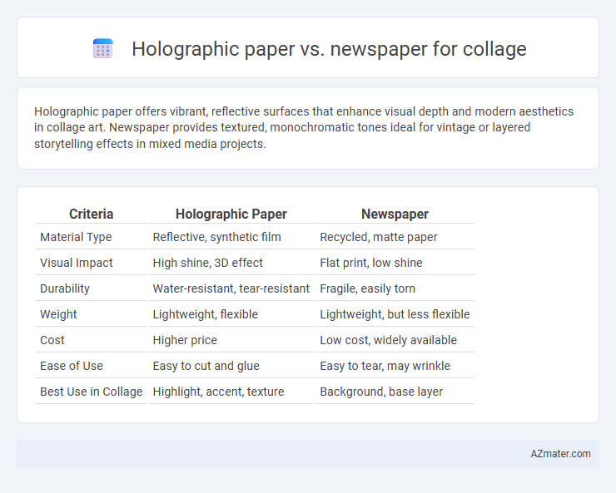Select the 'Criteria' column header
616x493 pixels.
[91, 214]
